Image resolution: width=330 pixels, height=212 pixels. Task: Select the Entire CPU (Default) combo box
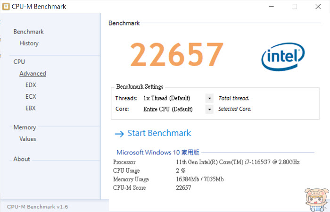coord(178,110)
